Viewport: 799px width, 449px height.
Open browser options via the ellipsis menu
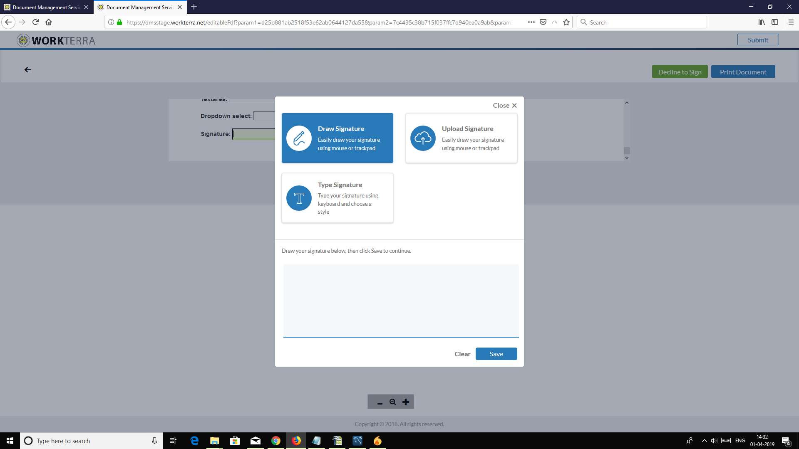pyautogui.click(x=531, y=22)
